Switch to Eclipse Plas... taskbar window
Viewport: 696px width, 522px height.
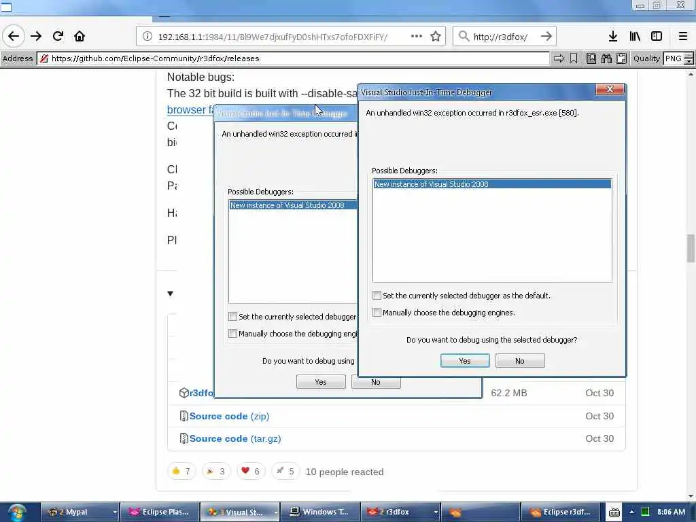coord(160,512)
